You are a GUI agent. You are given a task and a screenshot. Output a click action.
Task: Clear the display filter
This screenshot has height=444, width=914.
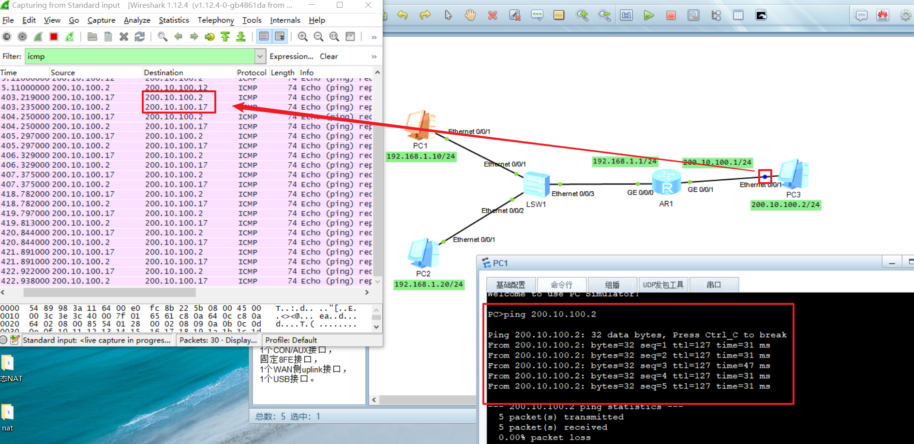(329, 57)
